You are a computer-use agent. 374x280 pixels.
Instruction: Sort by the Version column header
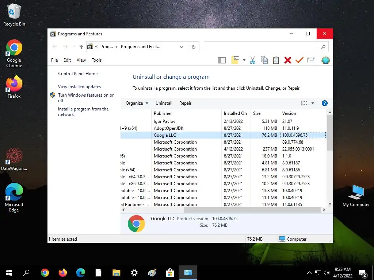point(303,113)
